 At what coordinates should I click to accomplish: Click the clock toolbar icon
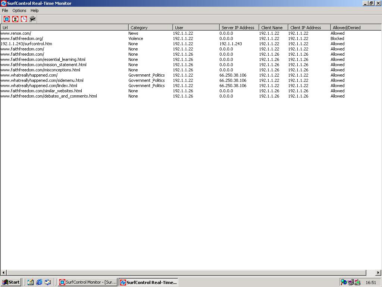coord(24,19)
